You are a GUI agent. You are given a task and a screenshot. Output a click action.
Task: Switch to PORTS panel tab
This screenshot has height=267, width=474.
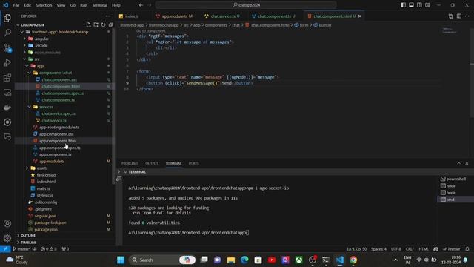pyautogui.click(x=194, y=163)
